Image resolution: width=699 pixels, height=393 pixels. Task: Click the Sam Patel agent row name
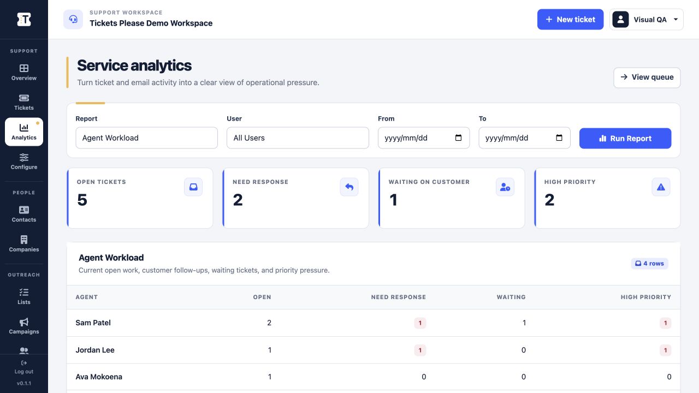[93, 323]
